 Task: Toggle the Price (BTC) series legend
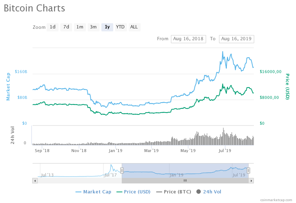(174, 192)
